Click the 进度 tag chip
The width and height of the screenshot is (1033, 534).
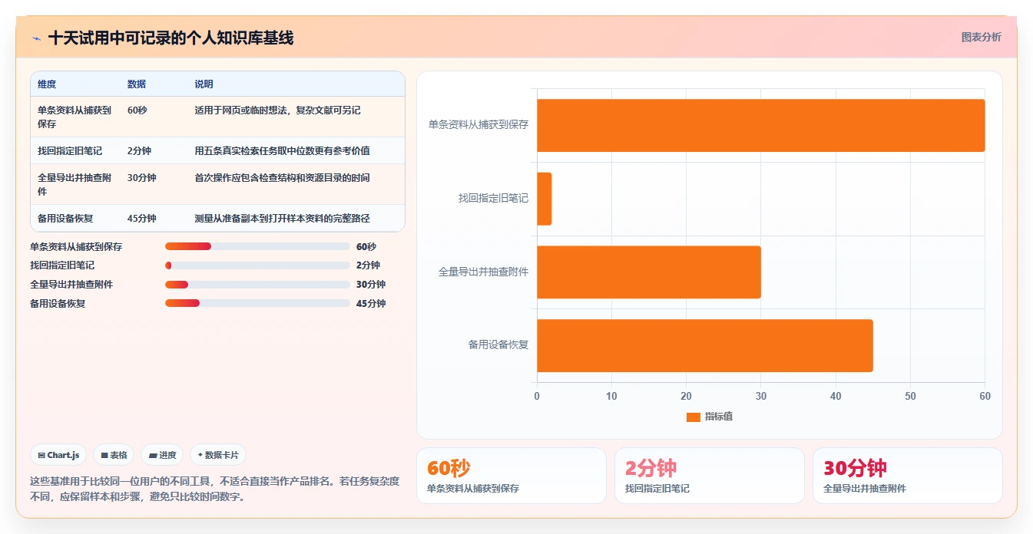point(162,455)
